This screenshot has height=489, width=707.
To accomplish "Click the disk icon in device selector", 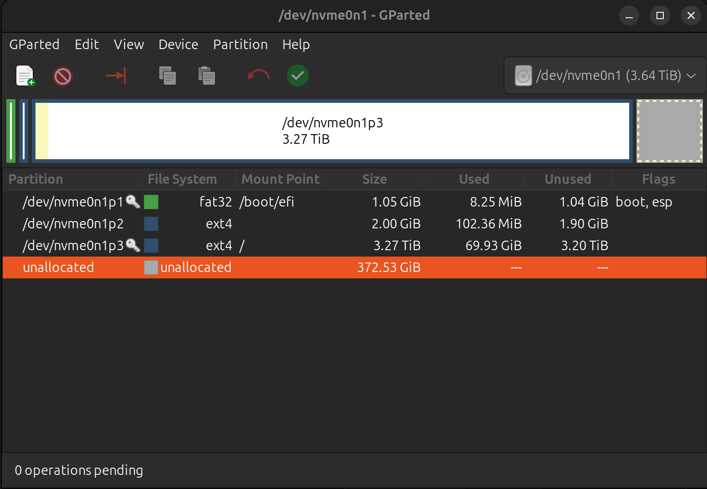I will (524, 76).
